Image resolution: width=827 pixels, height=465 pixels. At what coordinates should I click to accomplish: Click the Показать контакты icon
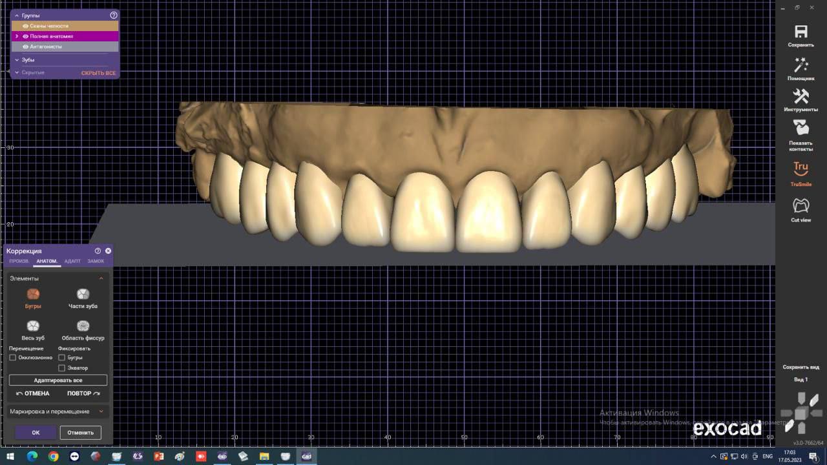click(801, 128)
